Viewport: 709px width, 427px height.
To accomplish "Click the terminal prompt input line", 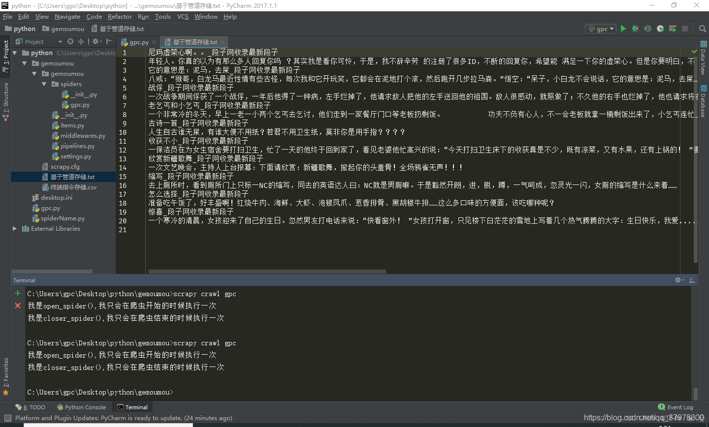I will tap(100, 392).
